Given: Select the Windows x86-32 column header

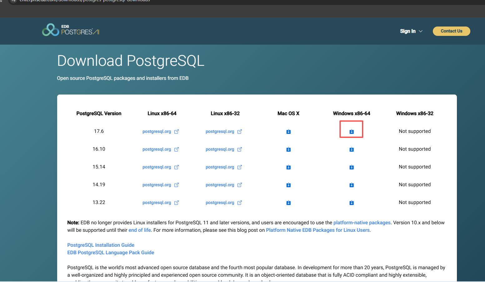Looking at the screenshot, I should point(415,113).
